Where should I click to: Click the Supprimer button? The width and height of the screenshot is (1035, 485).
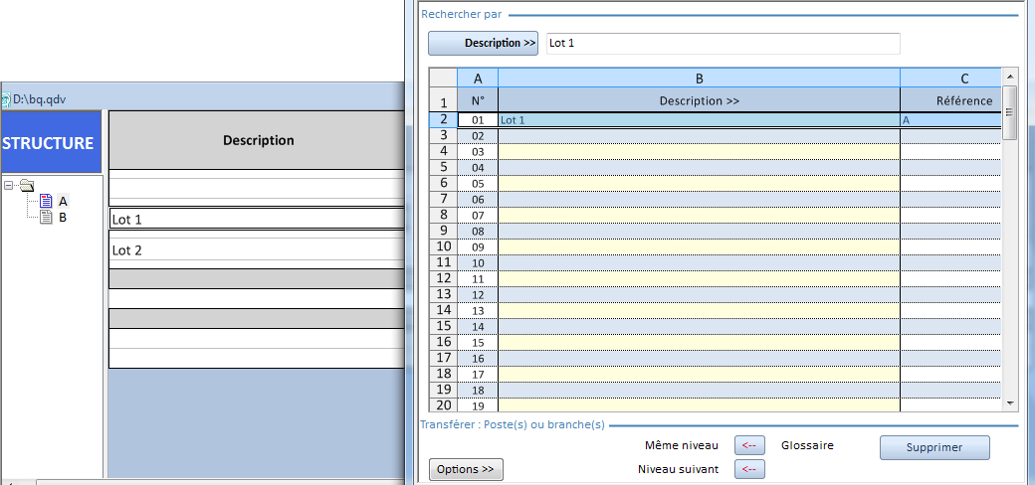click(933, 447)
